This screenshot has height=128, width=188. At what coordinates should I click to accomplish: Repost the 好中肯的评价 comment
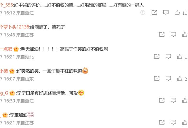click(154, 12)
